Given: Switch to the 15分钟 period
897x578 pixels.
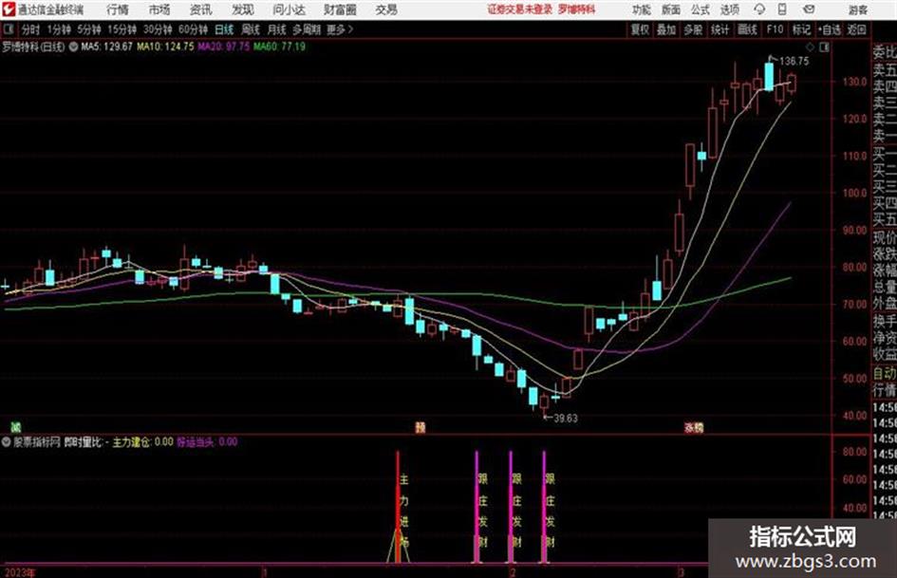Looking at the screenshot, I should [x=122, y=29].
